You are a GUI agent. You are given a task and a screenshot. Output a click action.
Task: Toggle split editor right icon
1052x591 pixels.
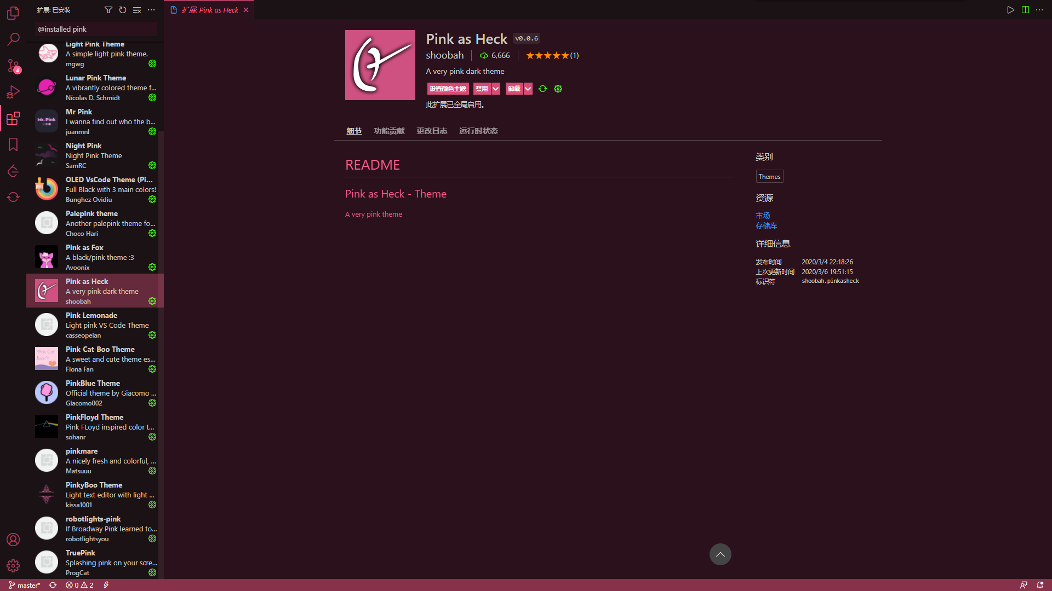(1025, 10)
